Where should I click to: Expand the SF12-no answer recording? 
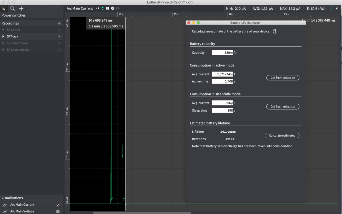click(x=3, y=50)
